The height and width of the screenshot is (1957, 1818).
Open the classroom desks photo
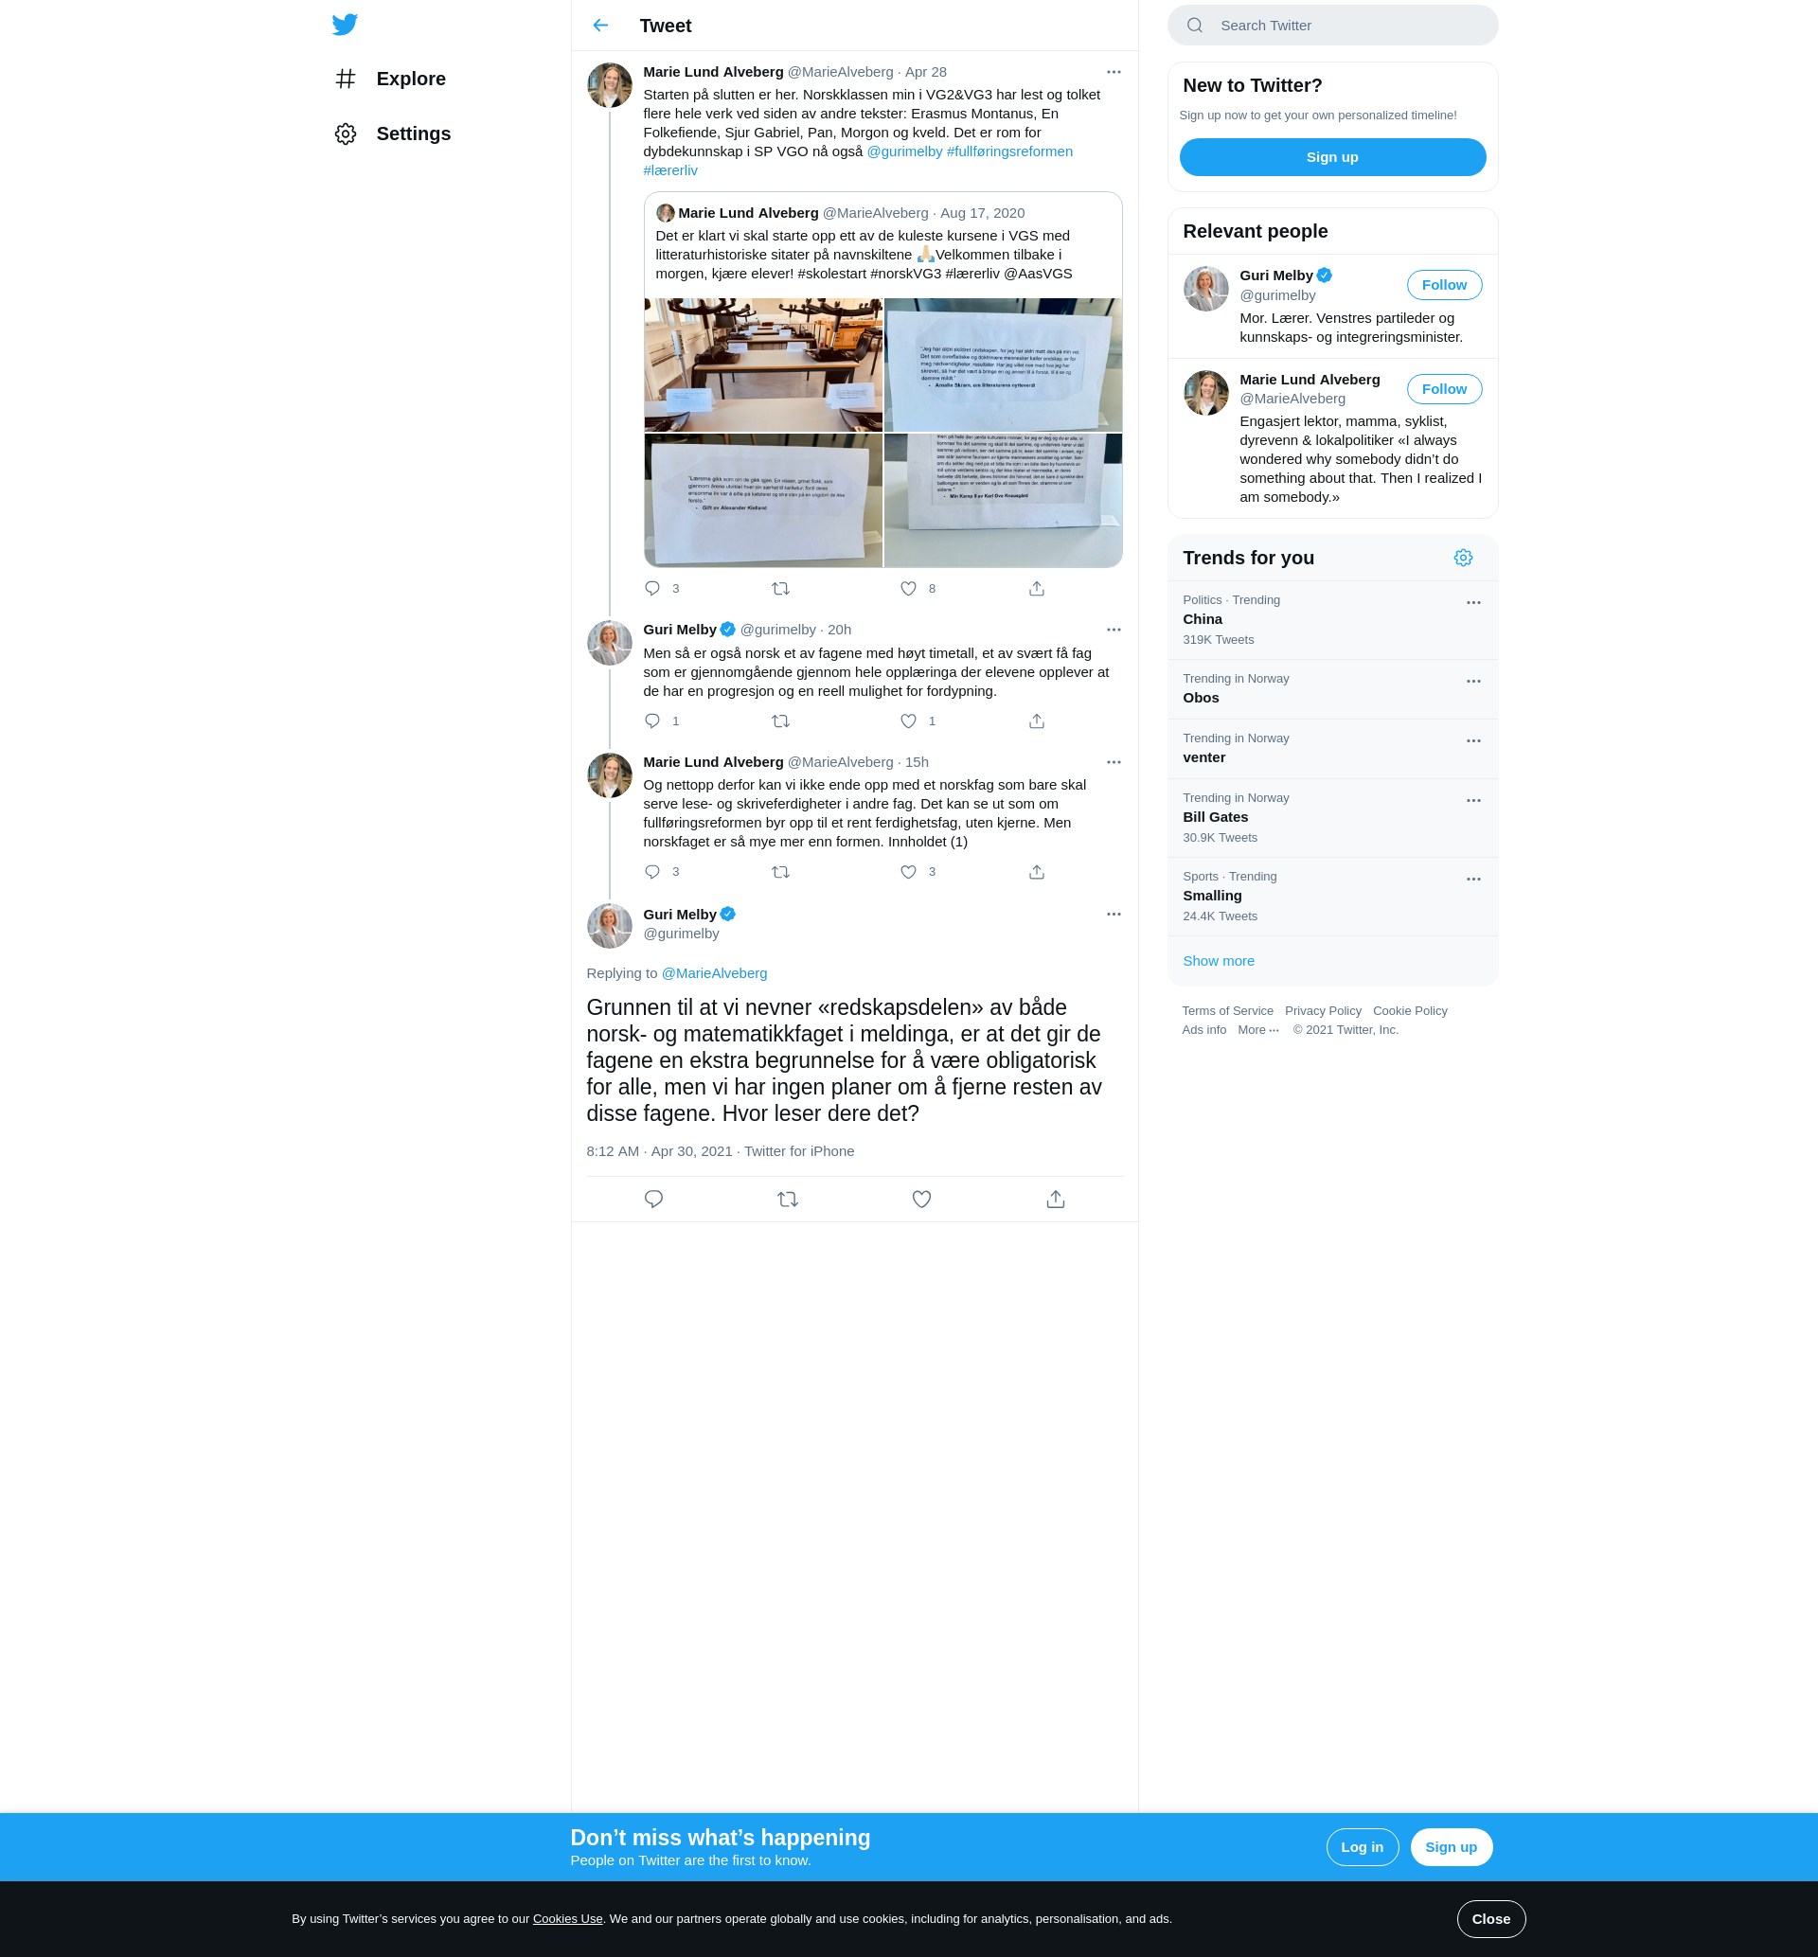pyautogui.click(x=762, y=365)
